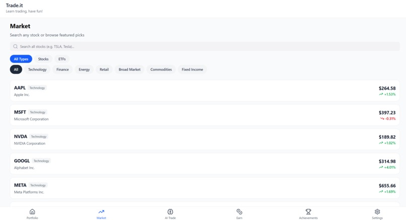The height and width of the screenshot is (220, 406).
Task: Filter by Technology sector chip
Action: [x=37, y=69]
